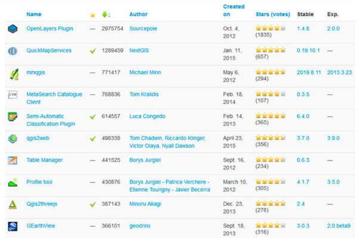Viewport: 358px width, 238px height.
Task: Sort by the Created on column
Action: [233, 10]
